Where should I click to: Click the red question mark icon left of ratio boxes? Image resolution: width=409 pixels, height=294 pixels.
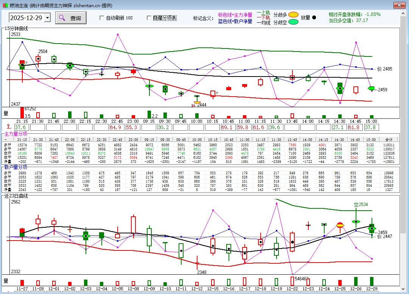(x=8, y=127)
